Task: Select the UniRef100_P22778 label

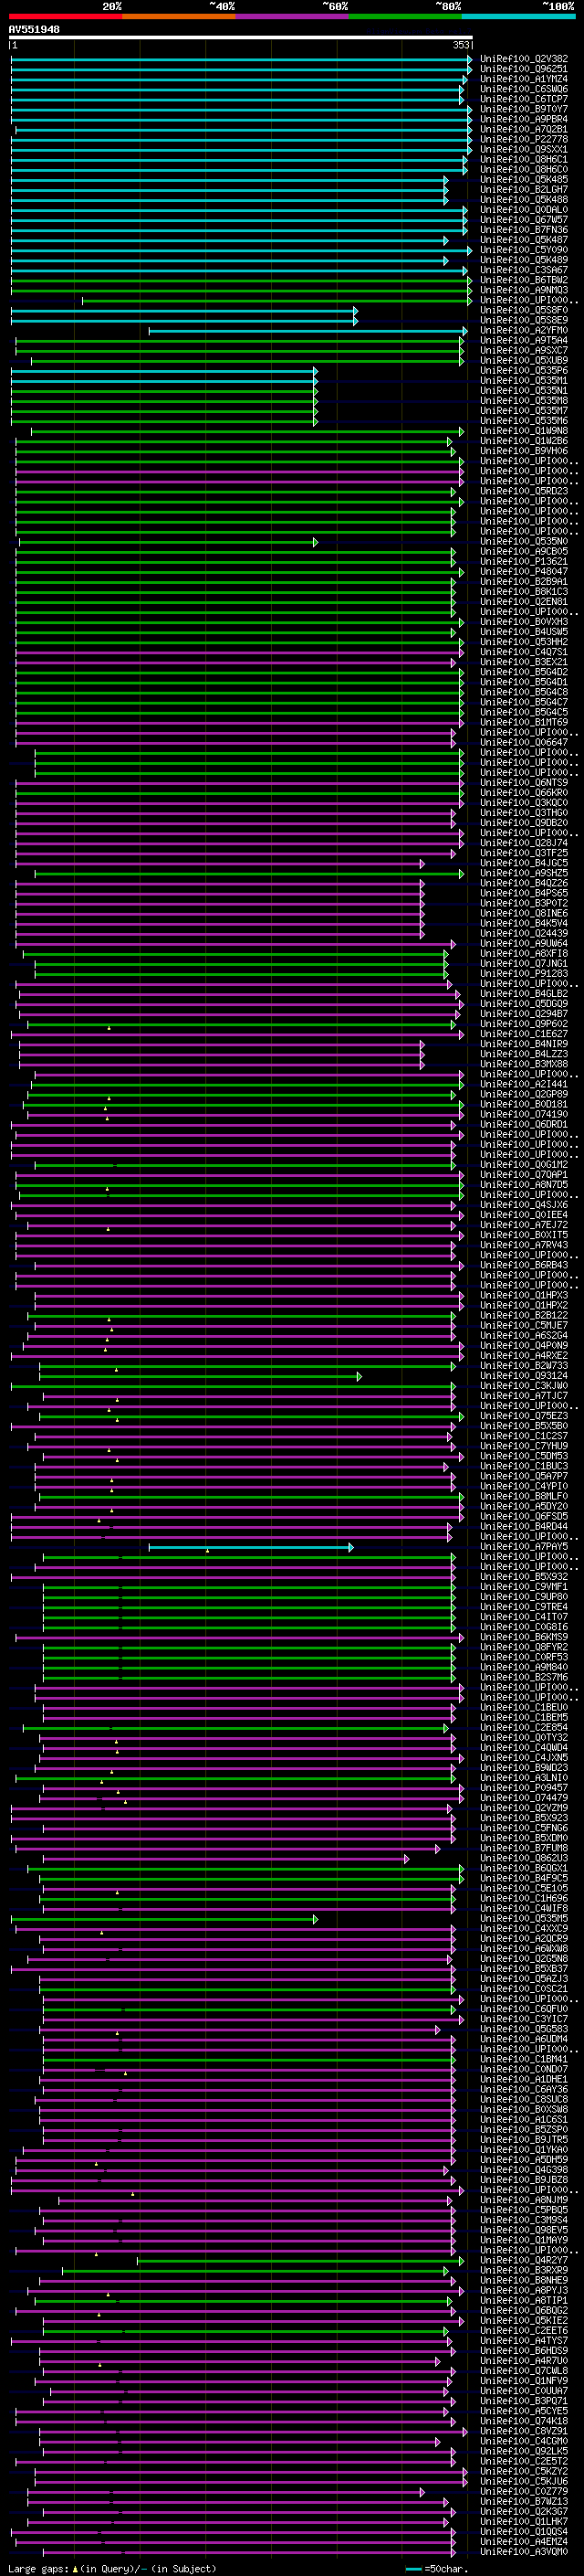Action: [x=524, y=139]
